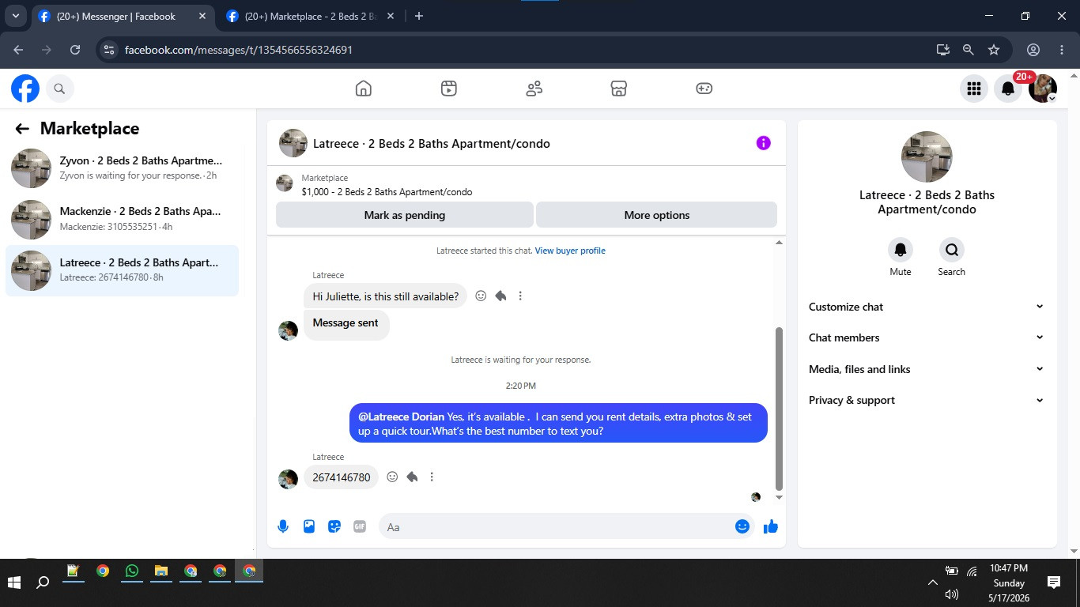Viewport: 1080px width, 607px height.
Task: View site information icon in address bar
Action: click(x=110, y=49)
